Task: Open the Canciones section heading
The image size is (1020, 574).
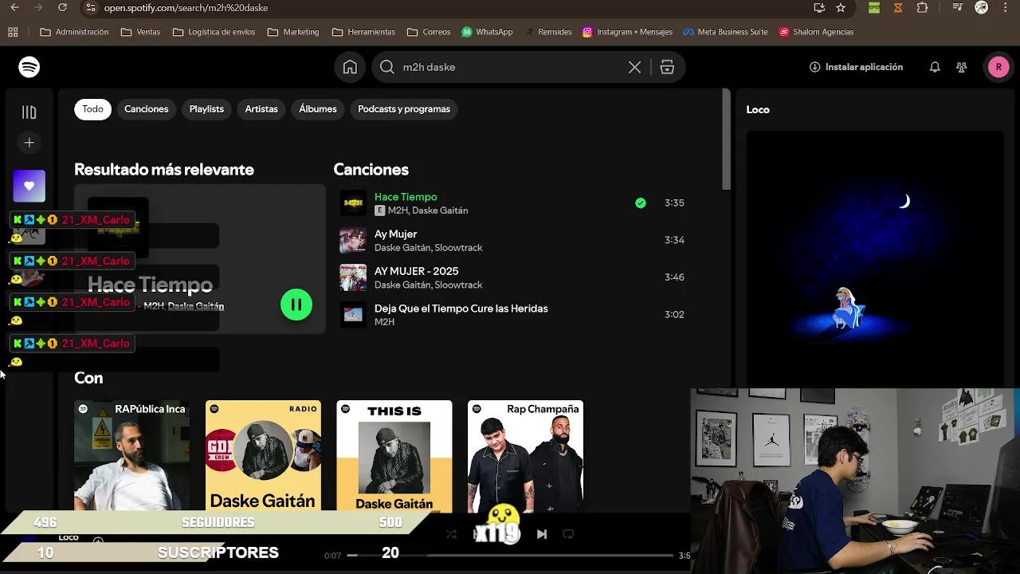Action: tap(371, 170)
